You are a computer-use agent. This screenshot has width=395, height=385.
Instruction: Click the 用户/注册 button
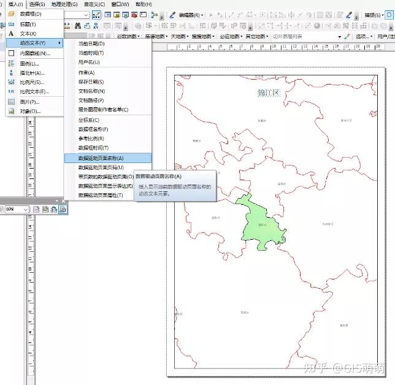[x=385, y=37]
